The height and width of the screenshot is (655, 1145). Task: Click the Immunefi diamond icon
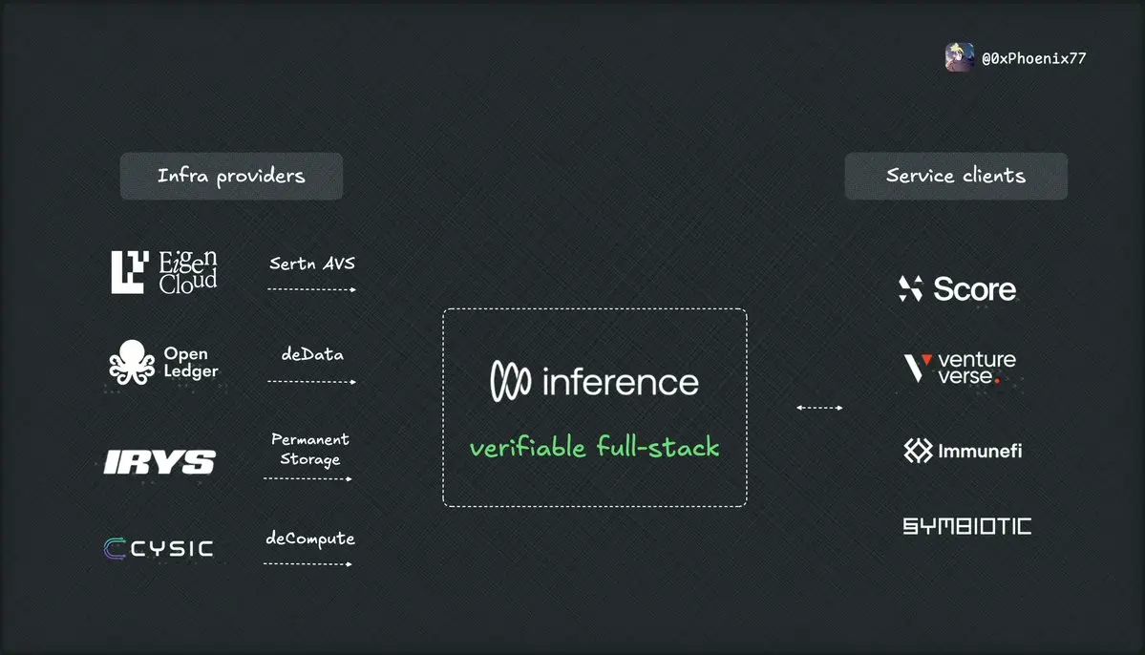point(918,451)
